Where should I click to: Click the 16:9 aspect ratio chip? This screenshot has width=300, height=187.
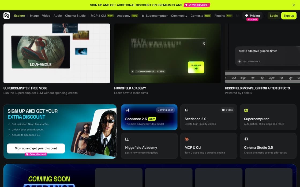pos(160,71)
